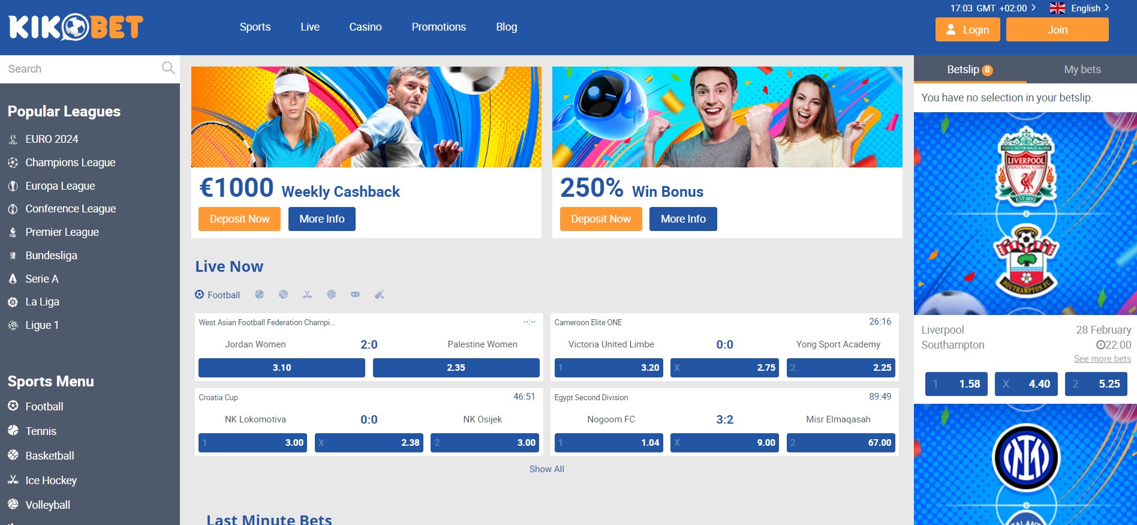1137x525 pixels.
Task: Click the Bundesliga icon
Action: 13,256
